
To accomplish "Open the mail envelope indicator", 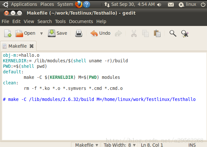I will point(171,5).
